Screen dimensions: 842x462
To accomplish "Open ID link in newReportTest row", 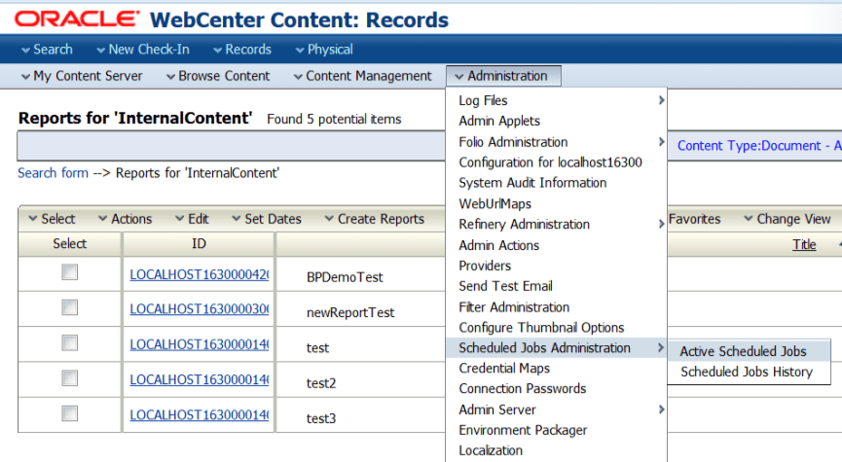I will click(x=200, y=309).
